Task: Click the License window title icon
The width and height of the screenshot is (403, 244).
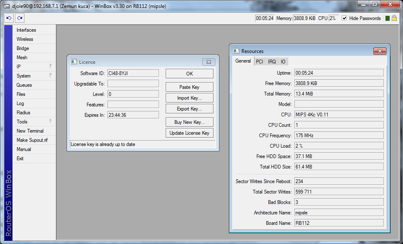Action: [74, 62]
